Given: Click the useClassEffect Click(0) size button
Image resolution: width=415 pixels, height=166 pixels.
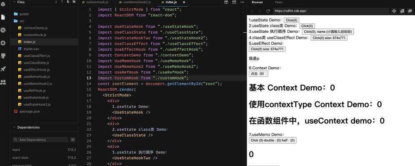Looking at the screenshot, I should pos(329,38).
